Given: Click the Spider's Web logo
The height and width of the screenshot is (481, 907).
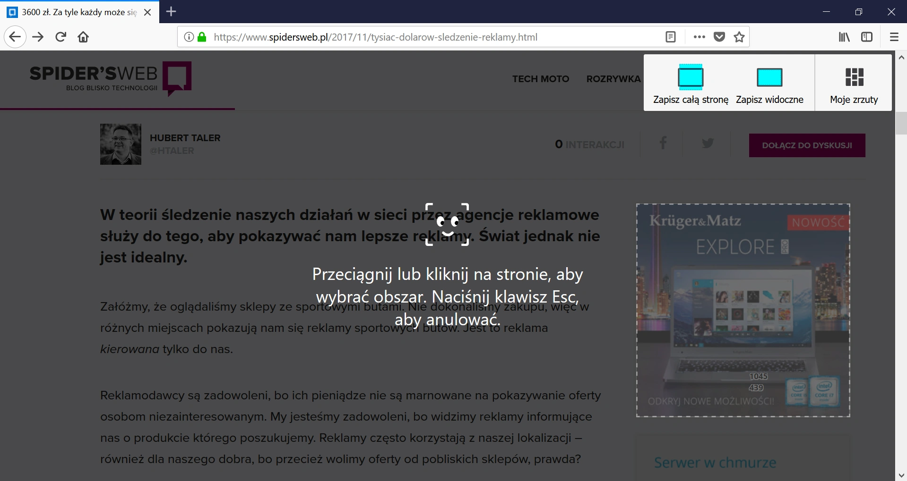Looking at the screenshot, I should [111, 78].
